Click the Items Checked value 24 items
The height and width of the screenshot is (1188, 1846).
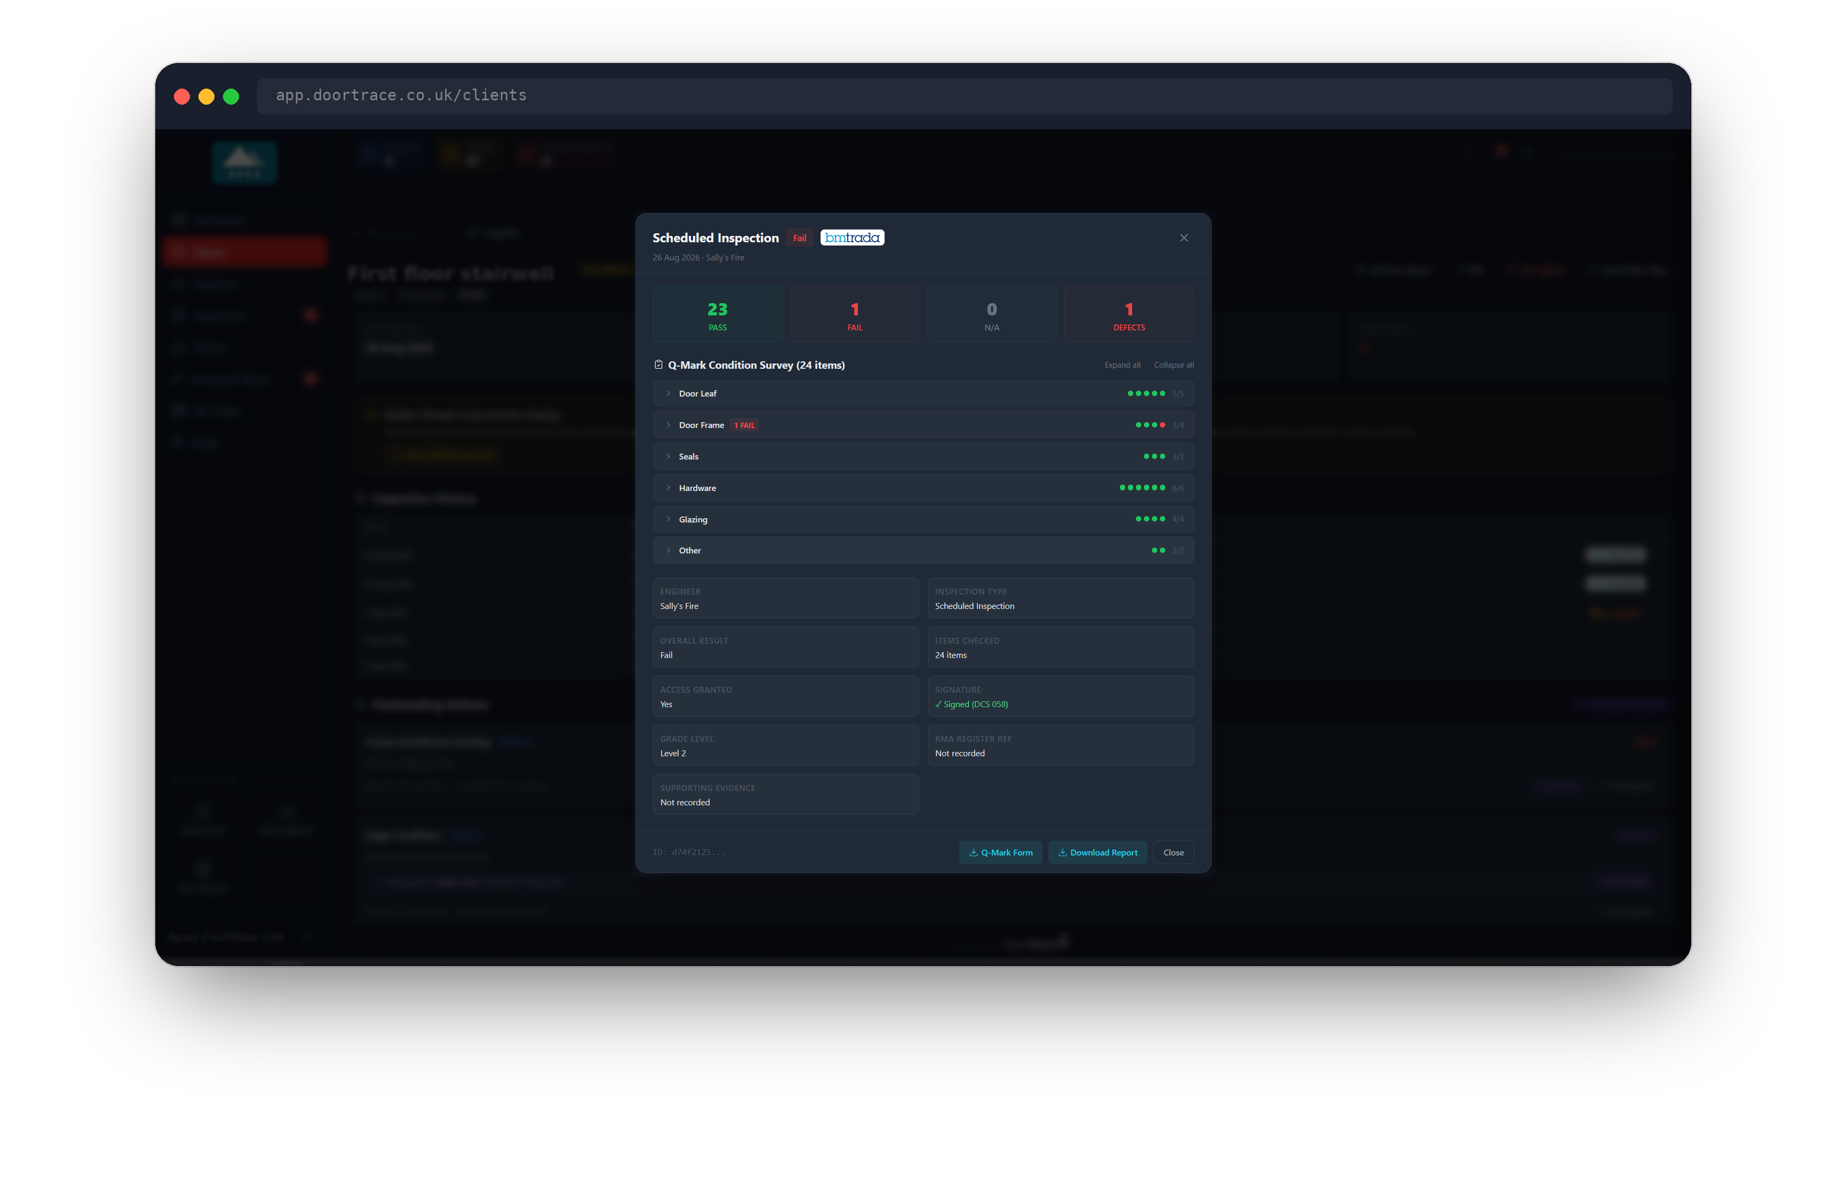(951, 656)
